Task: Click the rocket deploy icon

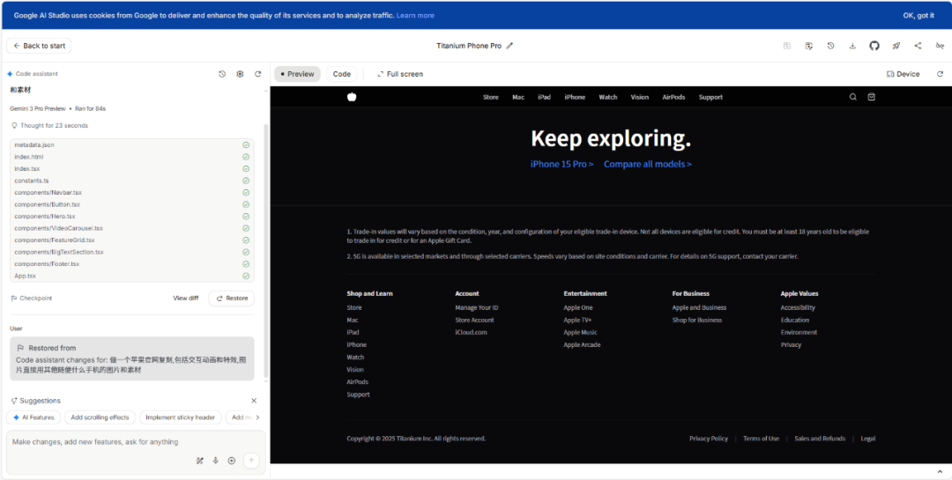Action: click(896, 46)
